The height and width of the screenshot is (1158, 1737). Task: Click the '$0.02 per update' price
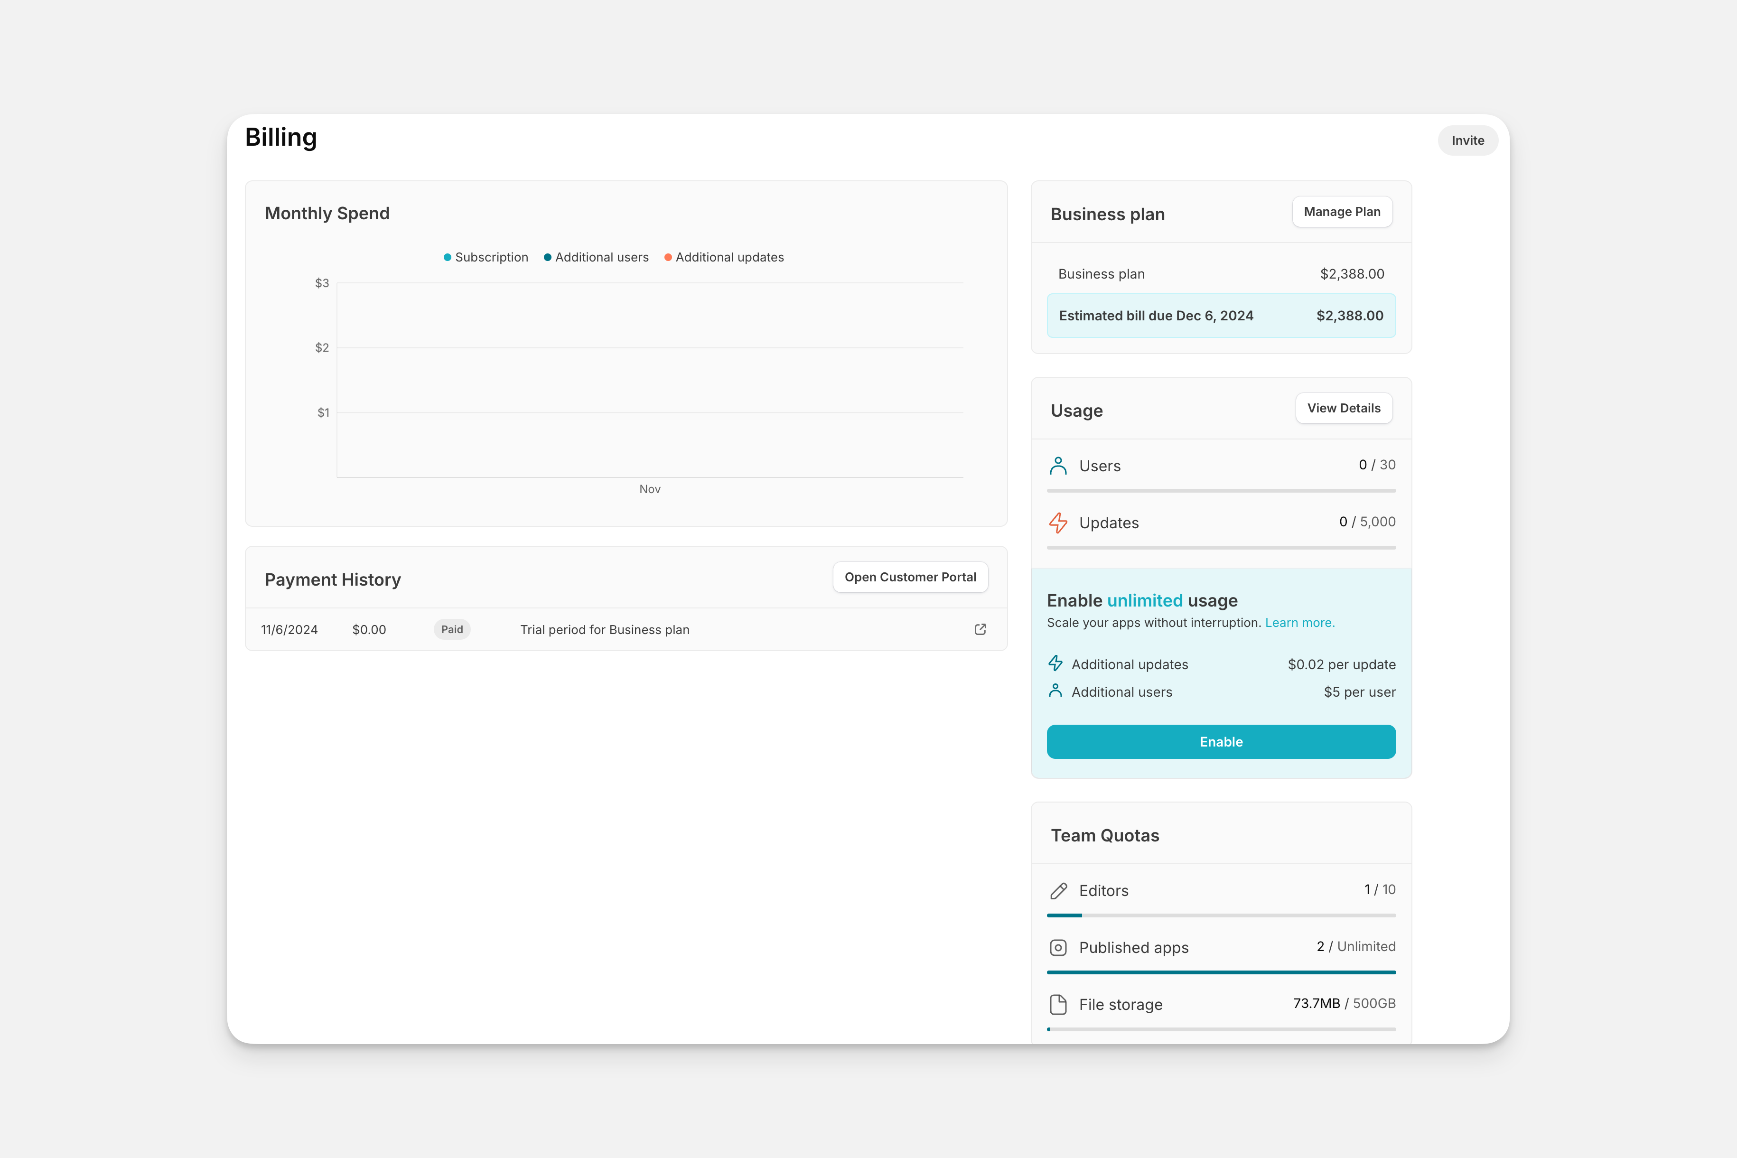1342,664
